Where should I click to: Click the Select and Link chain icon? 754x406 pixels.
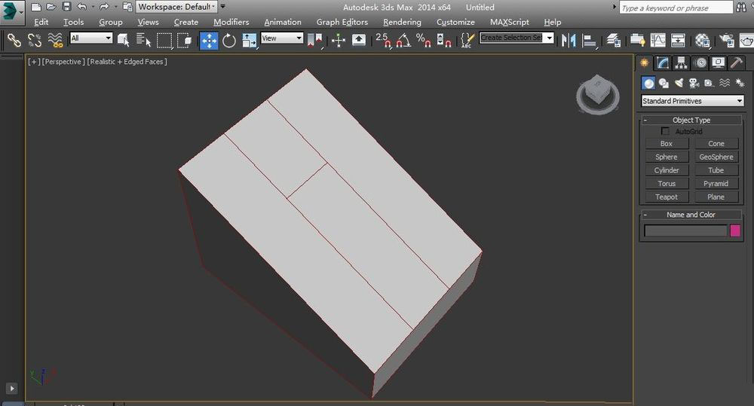(x=14, y=40)
